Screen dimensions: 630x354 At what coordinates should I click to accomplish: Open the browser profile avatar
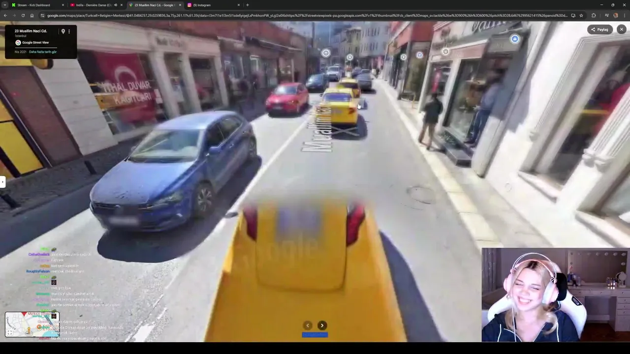click(615, 15)
